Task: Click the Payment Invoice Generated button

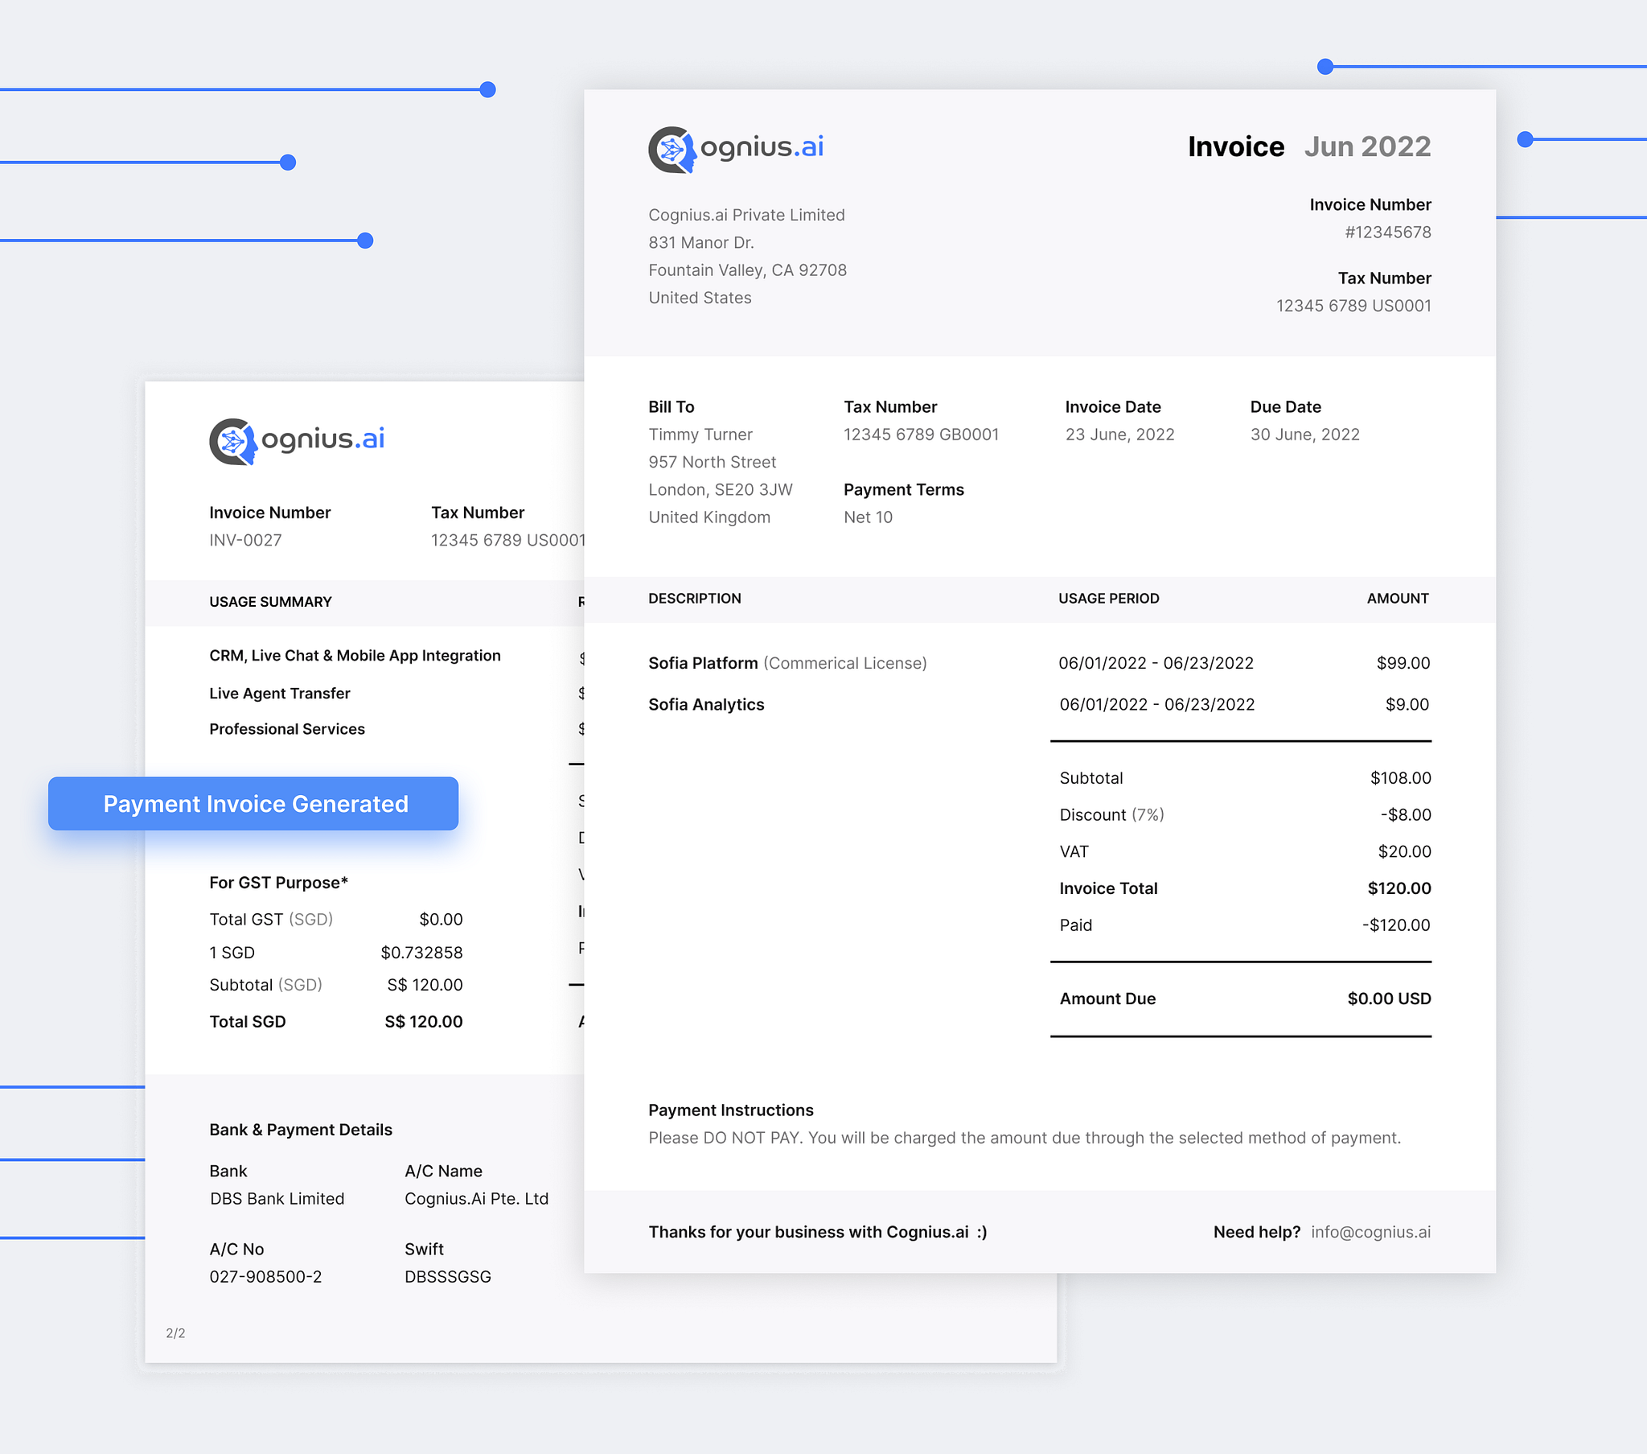Action: click(x=253, y=803)
